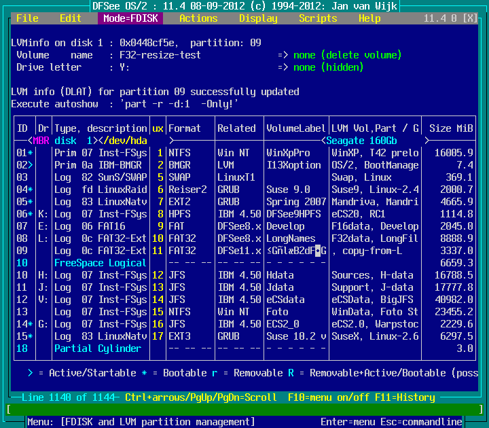This screenshot has width=489, height=428.
Task: Click the VolumeLabel column header
Action: (296, 128)
